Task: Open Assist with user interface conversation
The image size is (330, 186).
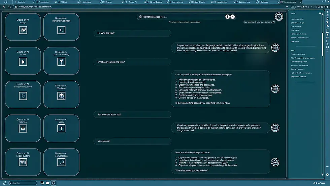Action: 299,65
